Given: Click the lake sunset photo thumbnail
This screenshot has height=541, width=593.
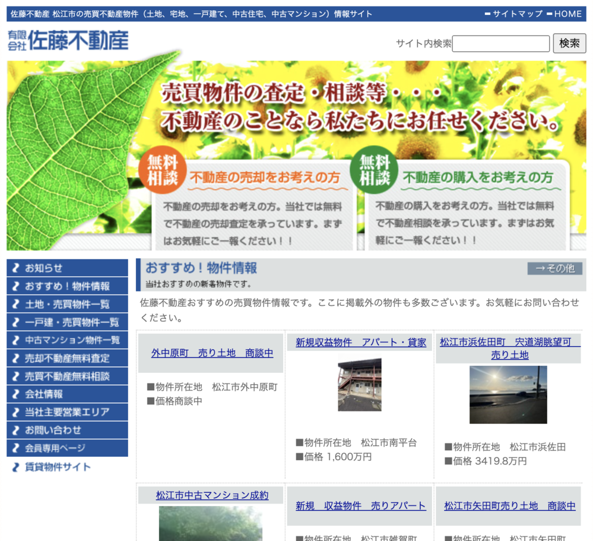Looking at the screenshot, I should (508, 394).
